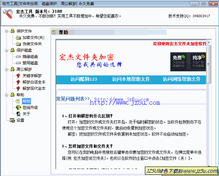Click the lock icon beside 保护文件

click(x=12, y=31)
